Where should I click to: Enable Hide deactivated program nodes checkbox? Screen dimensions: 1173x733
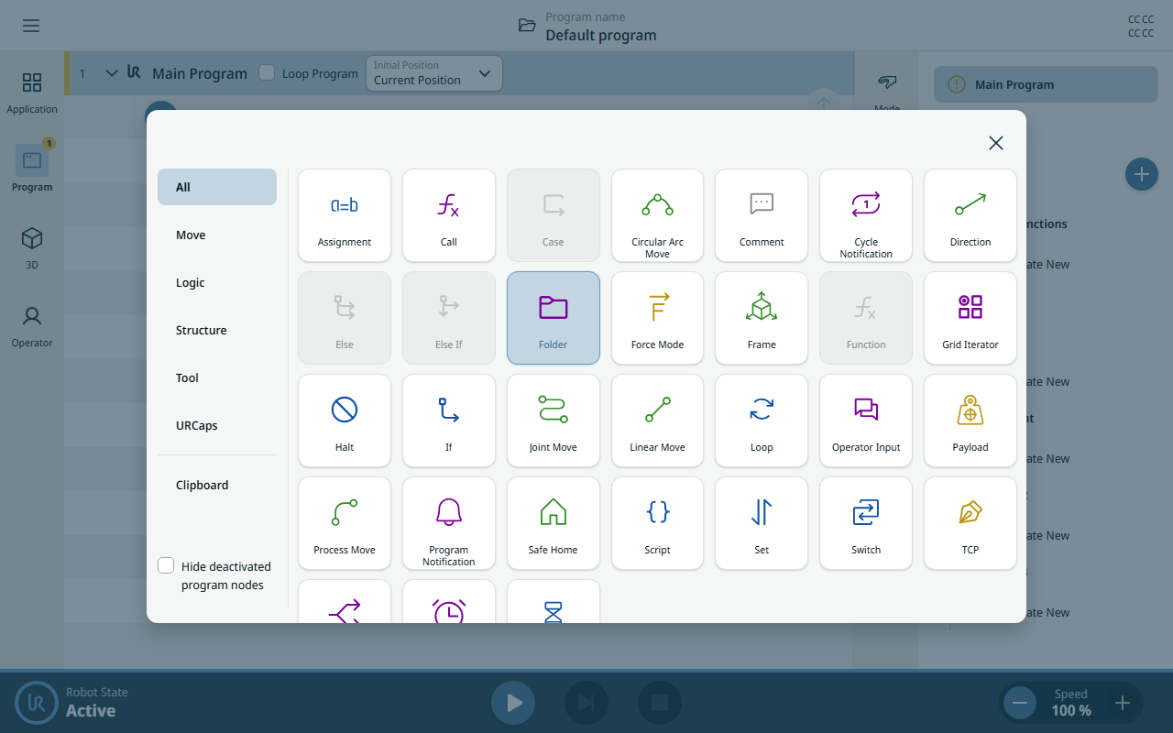(x=166, y=565)
